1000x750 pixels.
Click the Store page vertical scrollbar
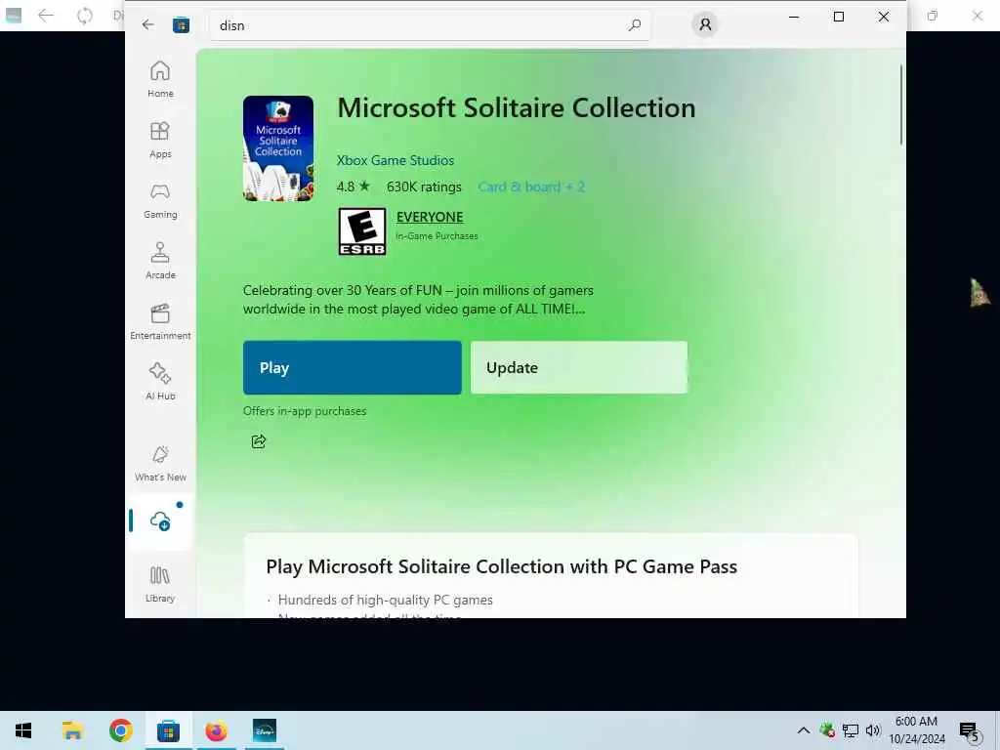(900, 105)
